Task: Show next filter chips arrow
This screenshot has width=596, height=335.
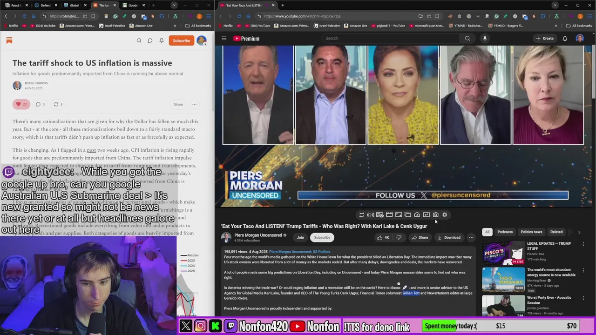Action: point(579,232)
